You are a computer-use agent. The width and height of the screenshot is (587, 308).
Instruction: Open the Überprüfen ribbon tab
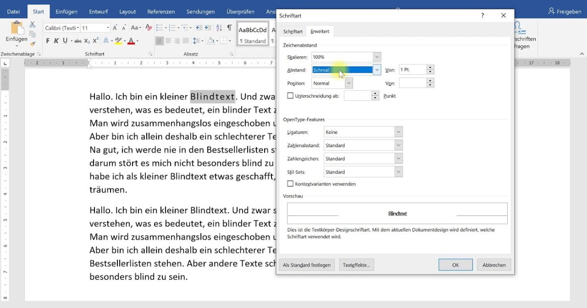[240, 11]
